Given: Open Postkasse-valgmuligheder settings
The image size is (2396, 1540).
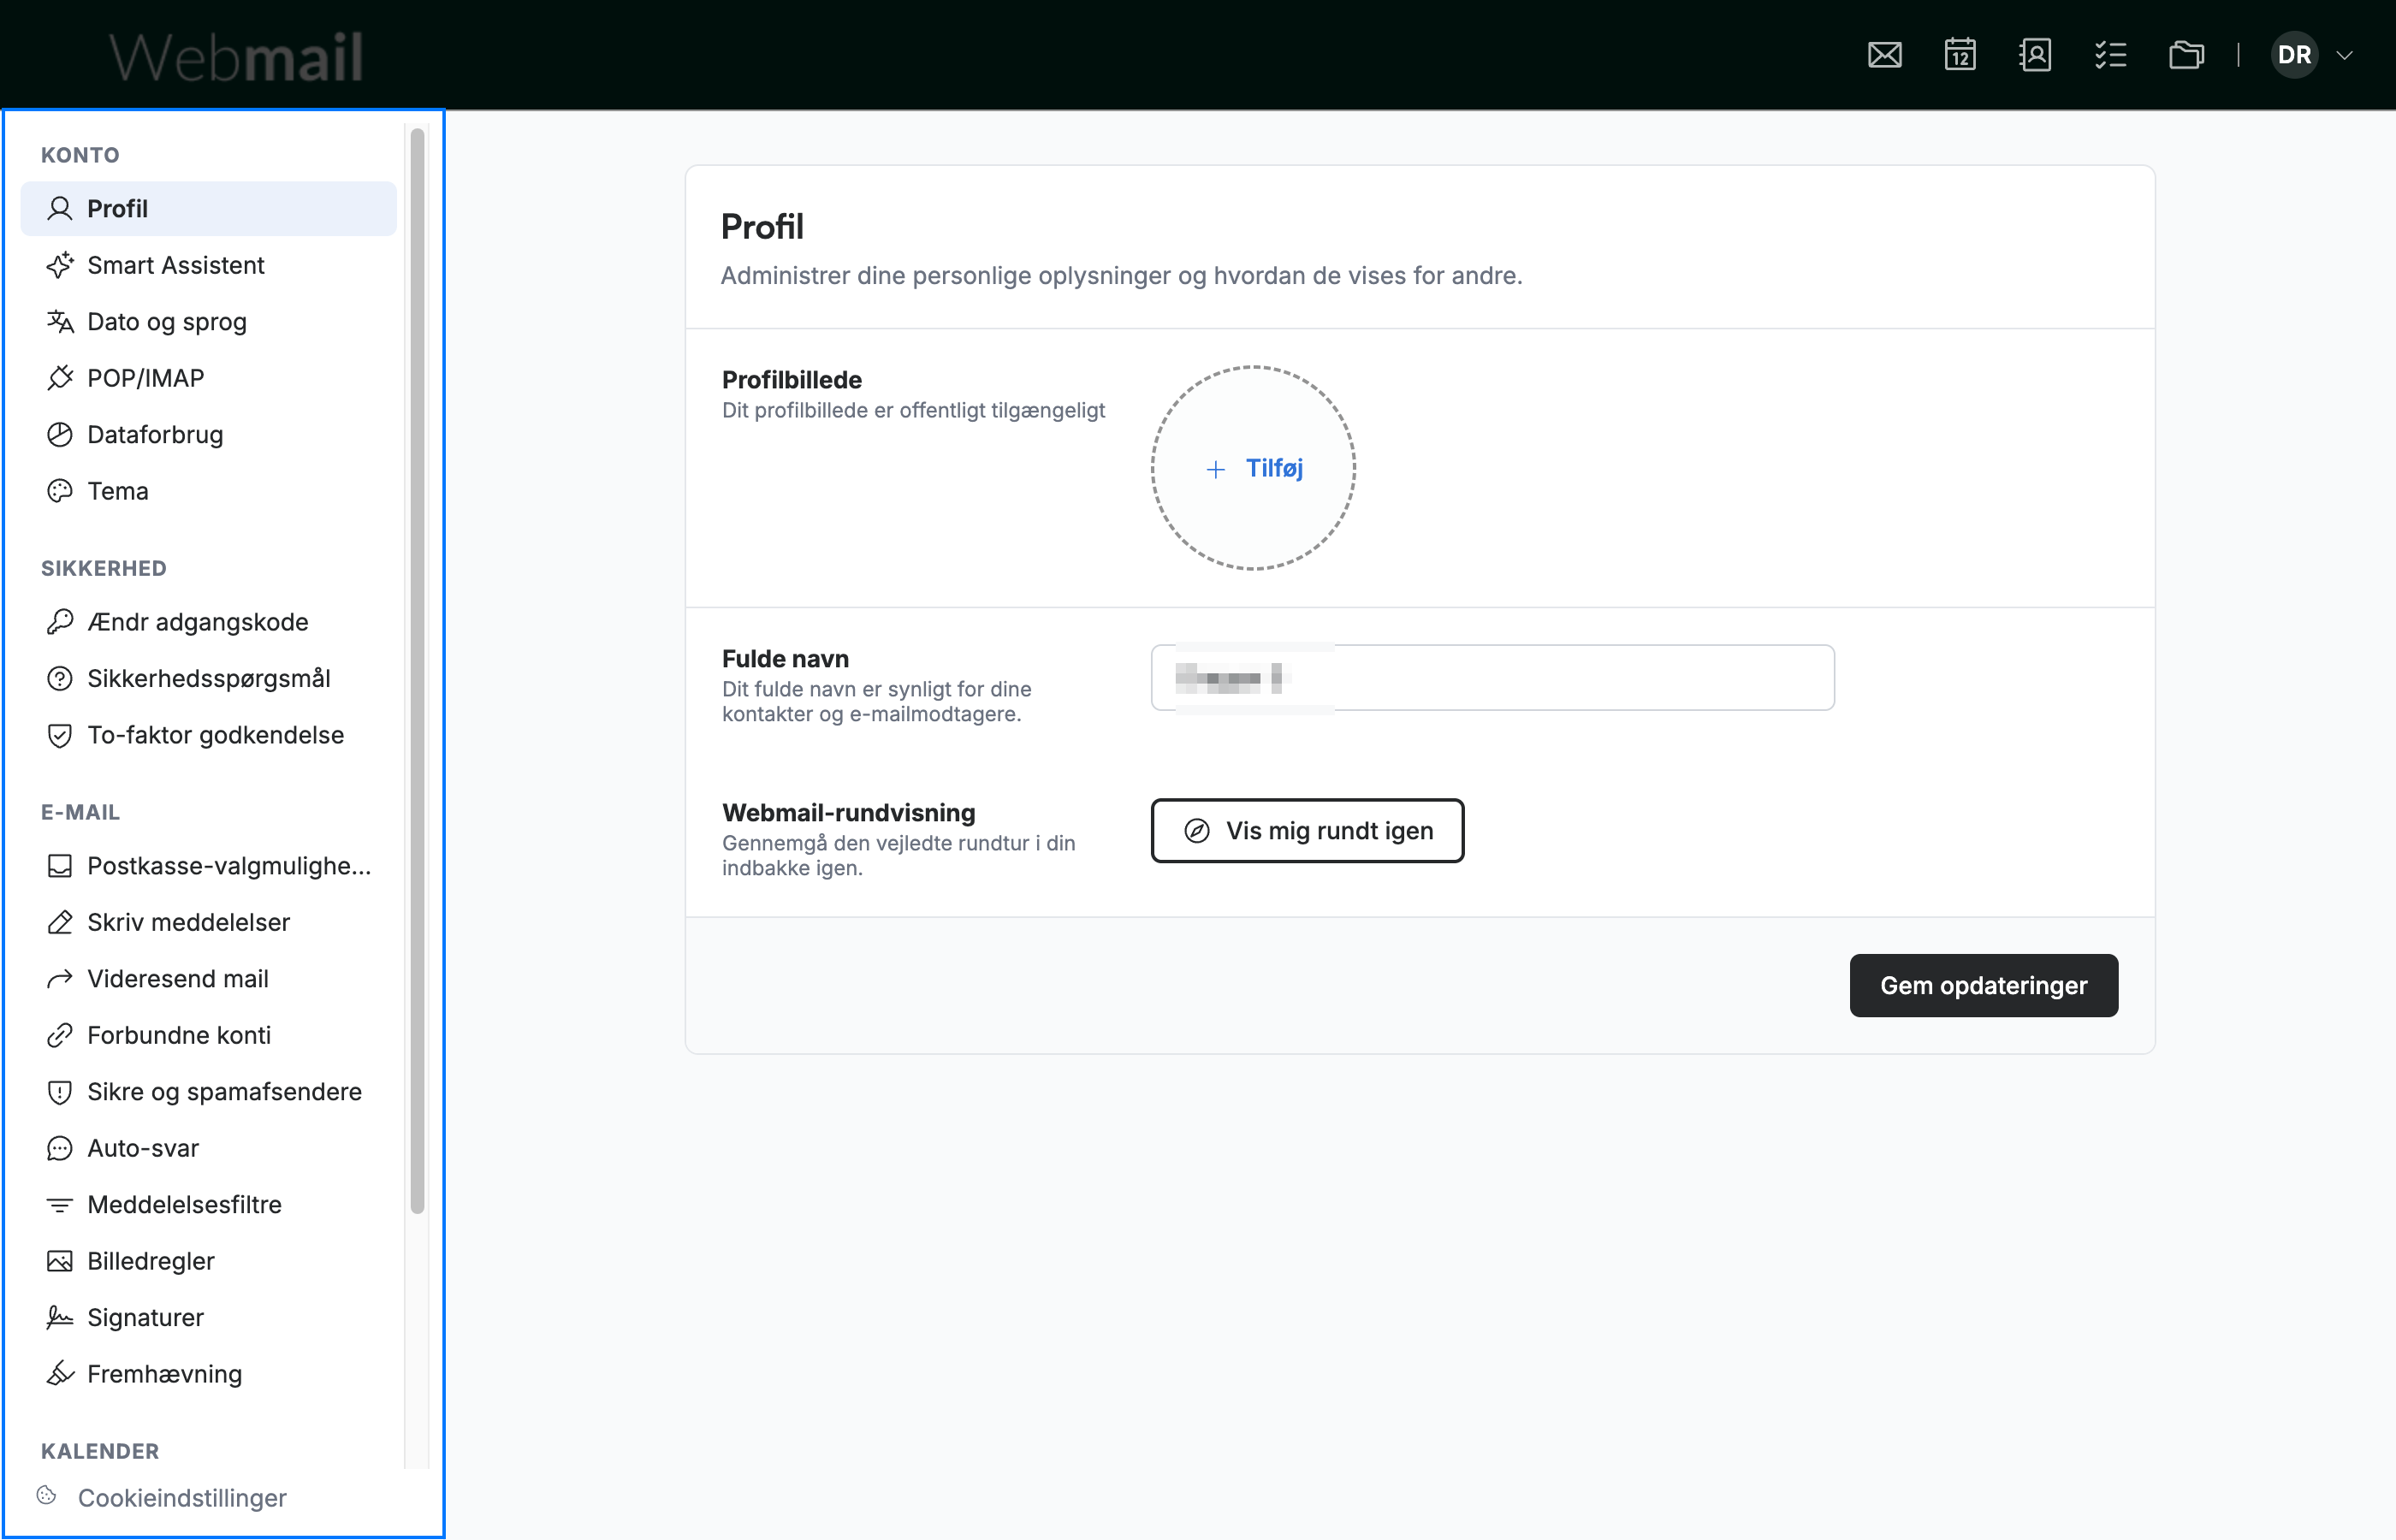Looking at the screenshot, I should 208,866.
